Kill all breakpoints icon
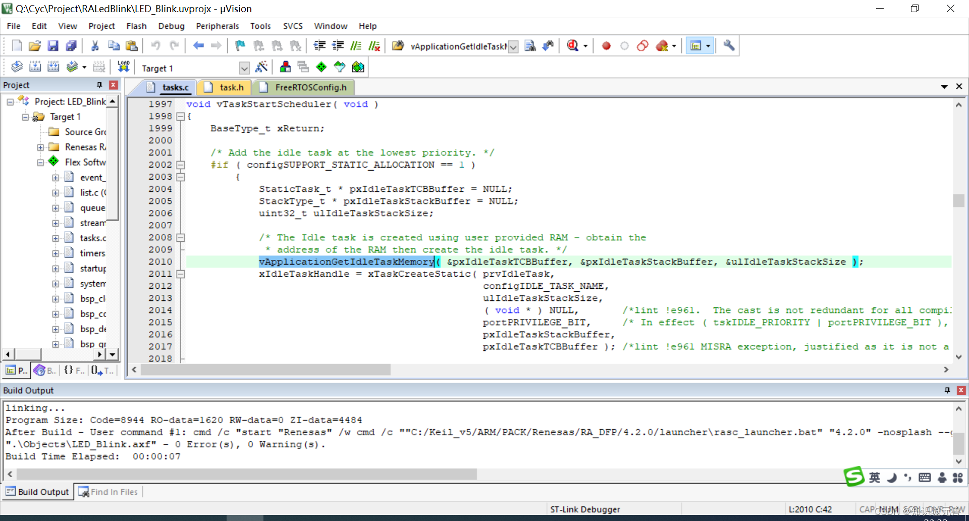 coord(662,46)
